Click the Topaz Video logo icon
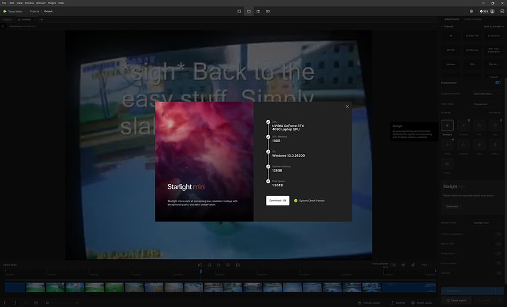This screenshot has height=307, width=507. pos(5,11)
